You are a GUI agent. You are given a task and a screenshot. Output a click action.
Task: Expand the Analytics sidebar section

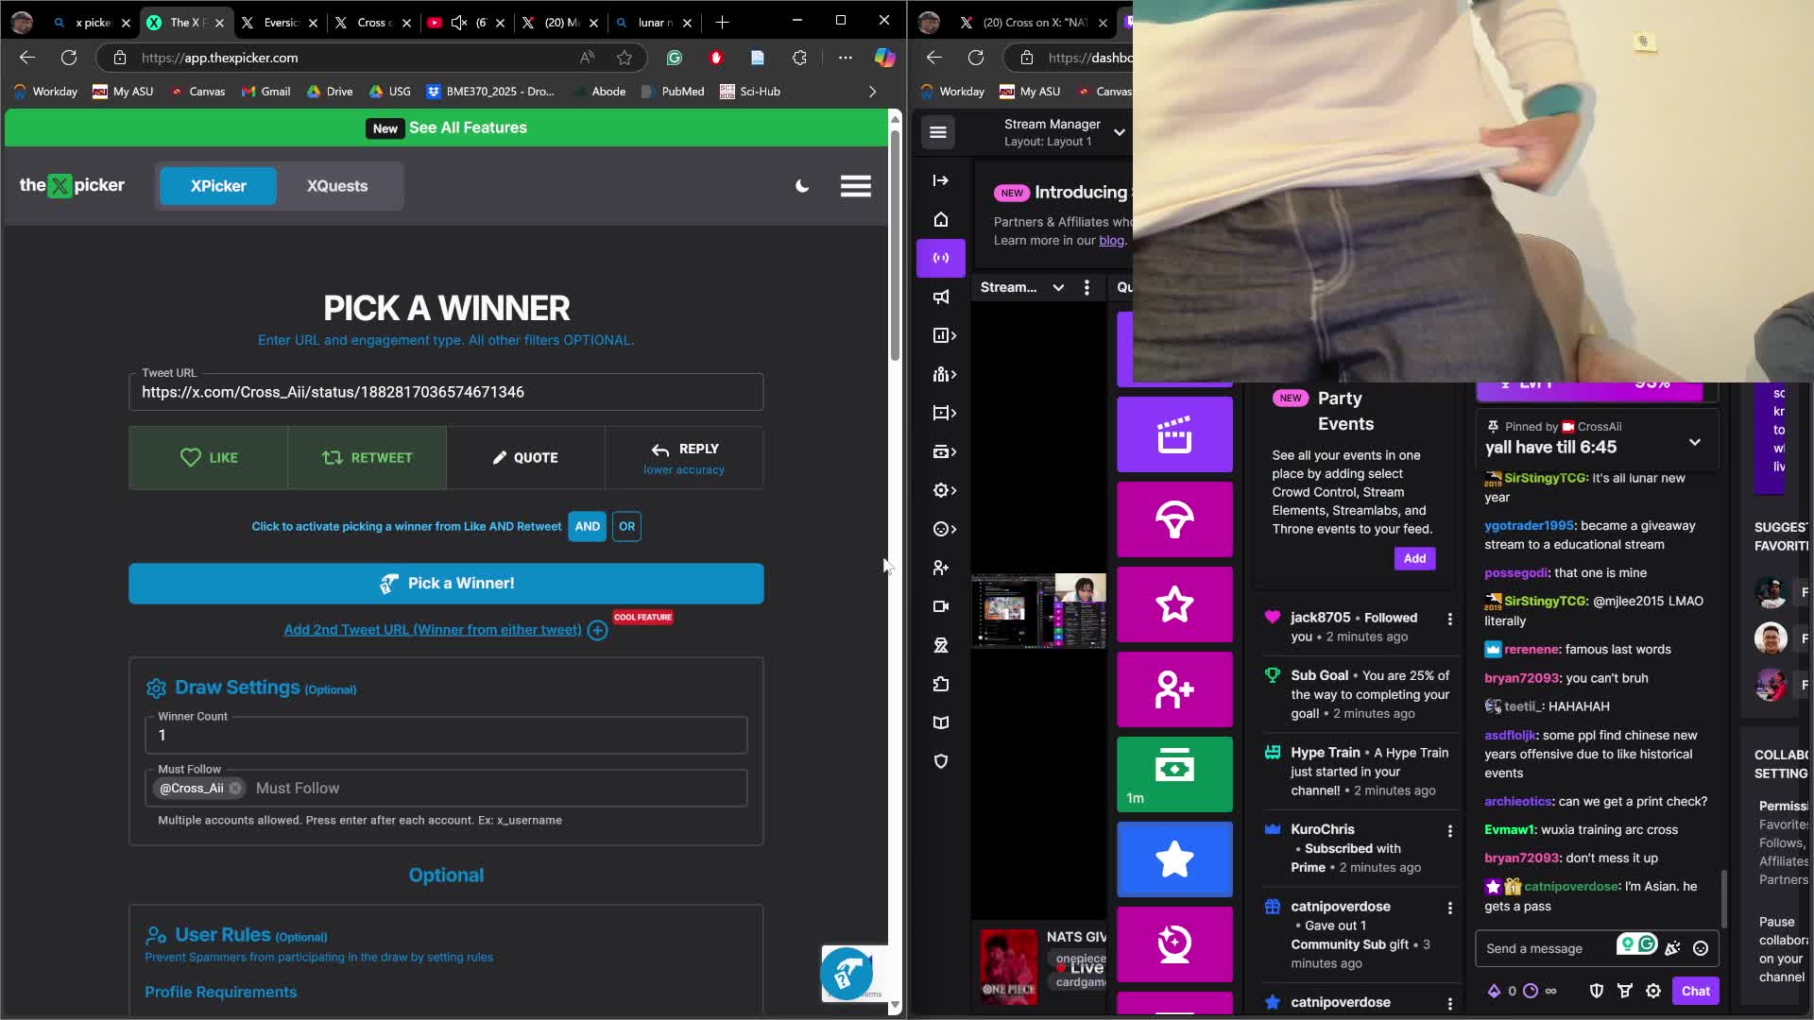tap(944, 335)
